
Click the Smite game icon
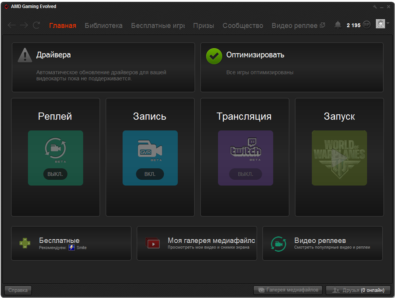(72, 248)
